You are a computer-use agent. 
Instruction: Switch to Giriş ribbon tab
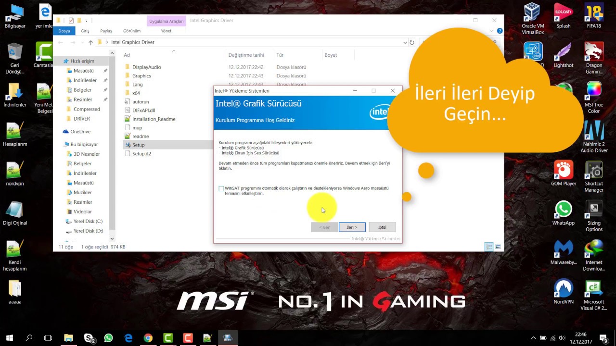coord(85,31)
